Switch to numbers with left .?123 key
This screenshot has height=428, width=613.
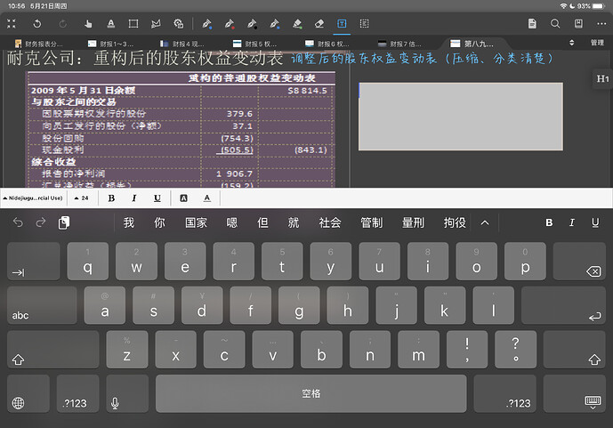(77, 393)
